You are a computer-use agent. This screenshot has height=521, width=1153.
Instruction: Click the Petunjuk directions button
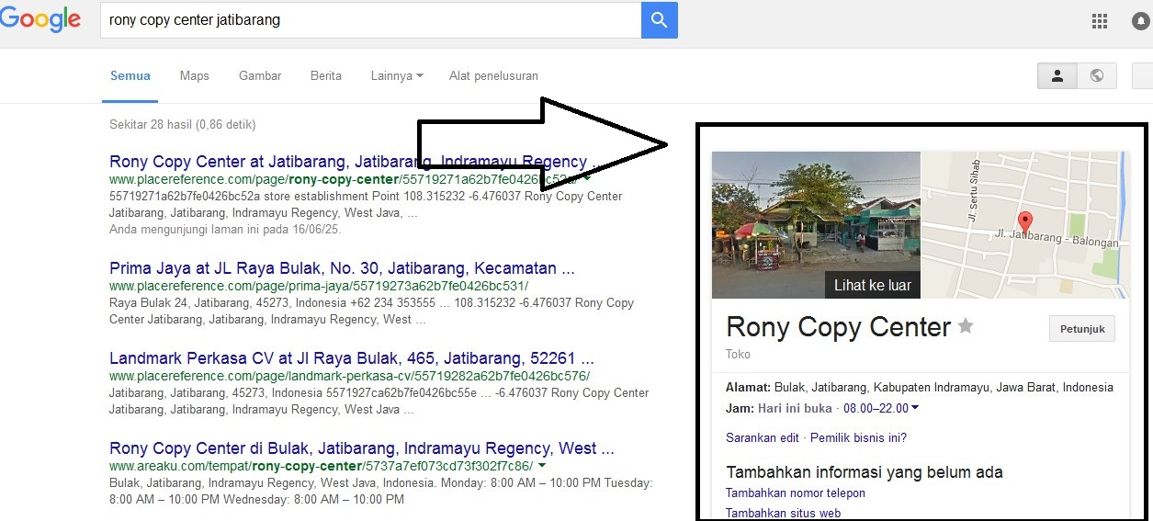click(1082, 328)
